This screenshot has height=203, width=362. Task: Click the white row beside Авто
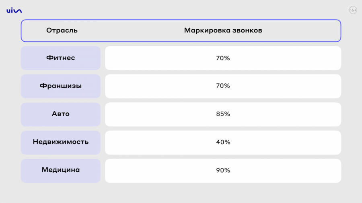pyautogui.click(x=223, y=114)
